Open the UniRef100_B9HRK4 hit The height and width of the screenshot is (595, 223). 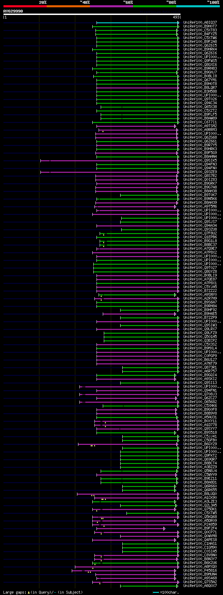[200, 49]
